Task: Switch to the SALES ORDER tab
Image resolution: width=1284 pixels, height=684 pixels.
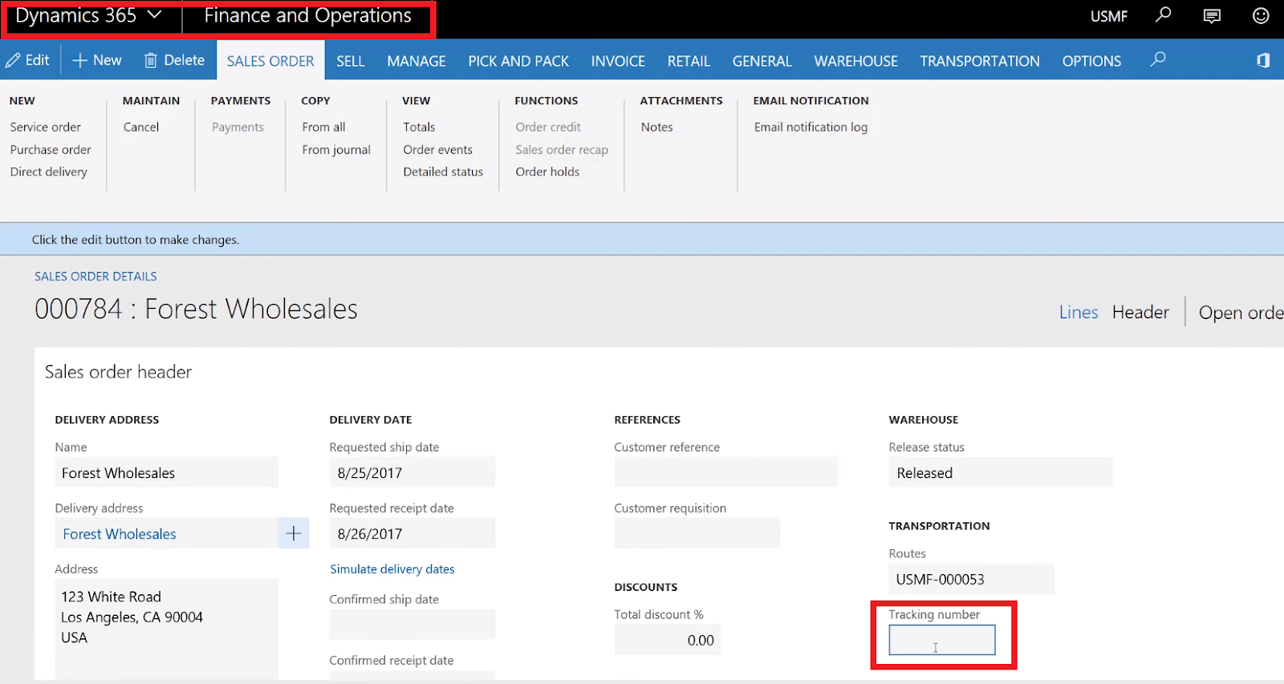Action: coord(270,61)
